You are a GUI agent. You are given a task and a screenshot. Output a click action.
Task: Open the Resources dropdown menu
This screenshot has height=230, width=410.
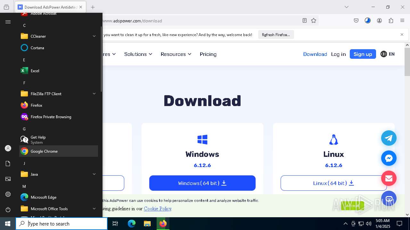point(176,54)
